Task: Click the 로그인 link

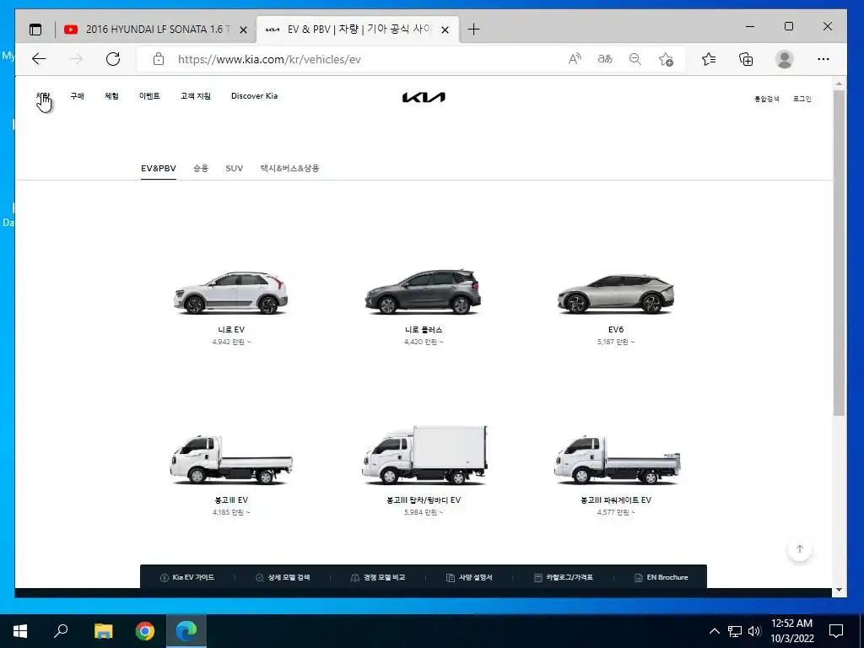Action: 802,100
